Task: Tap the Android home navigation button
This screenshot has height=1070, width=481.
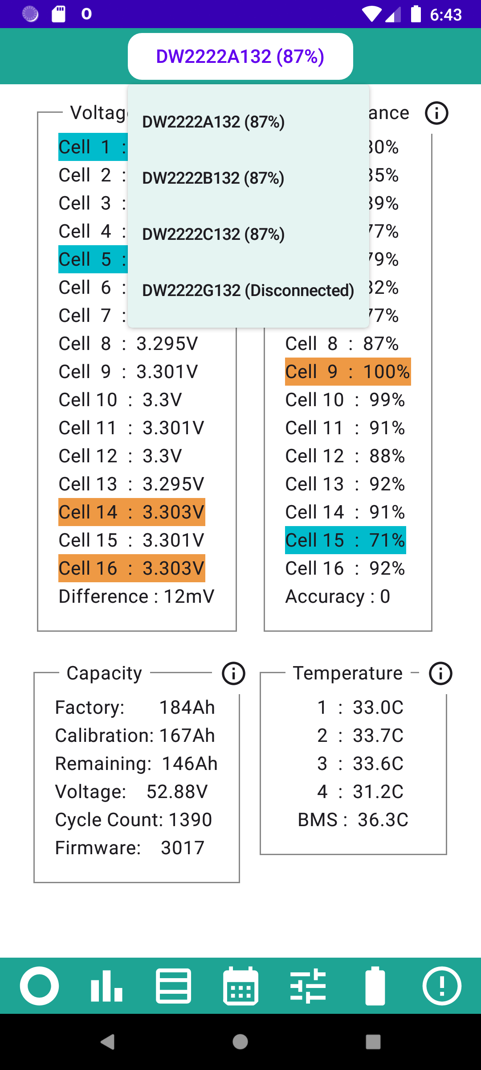Action: point(240,1042)
